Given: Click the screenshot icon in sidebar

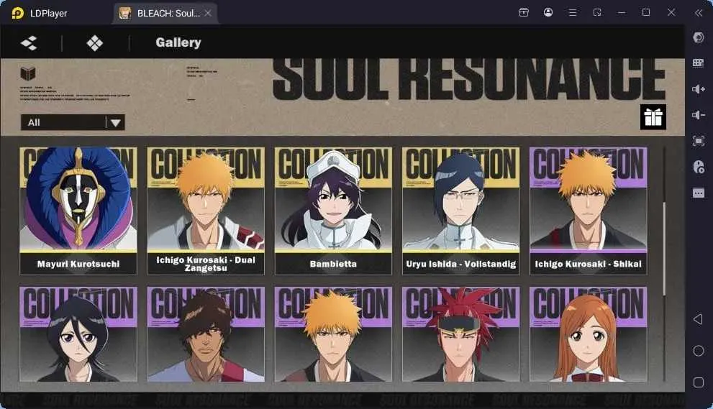Looking at the screenshot, I should [x=699, y=142].
